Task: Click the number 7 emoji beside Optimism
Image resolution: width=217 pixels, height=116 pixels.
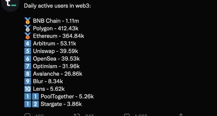Action: point(28,66)
